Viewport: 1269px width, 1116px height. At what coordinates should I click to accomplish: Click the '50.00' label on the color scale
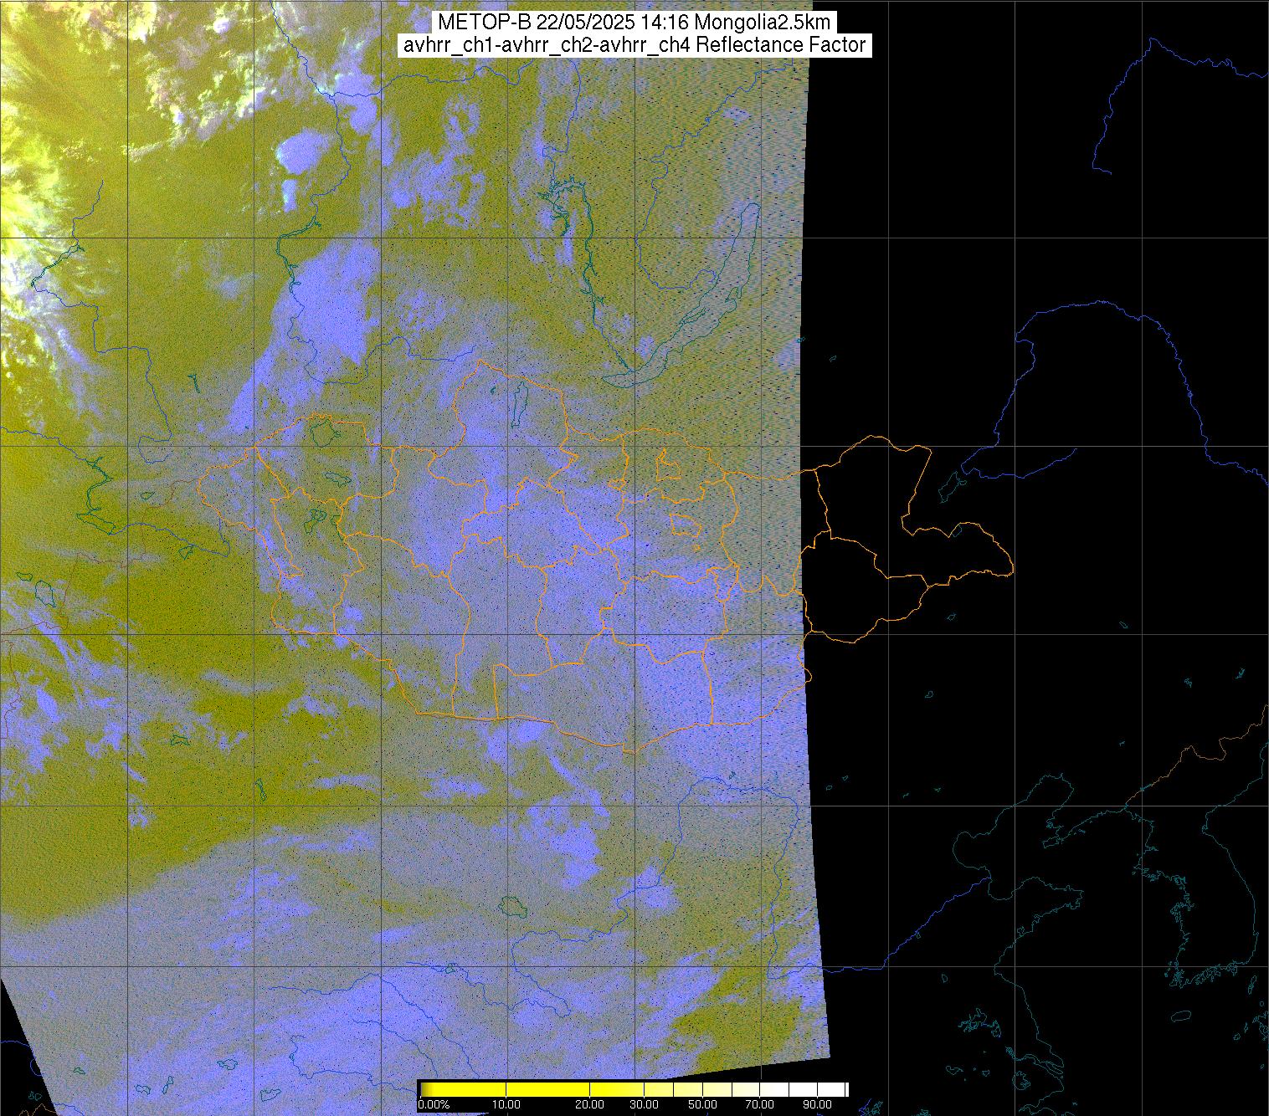coord(702,1105)
